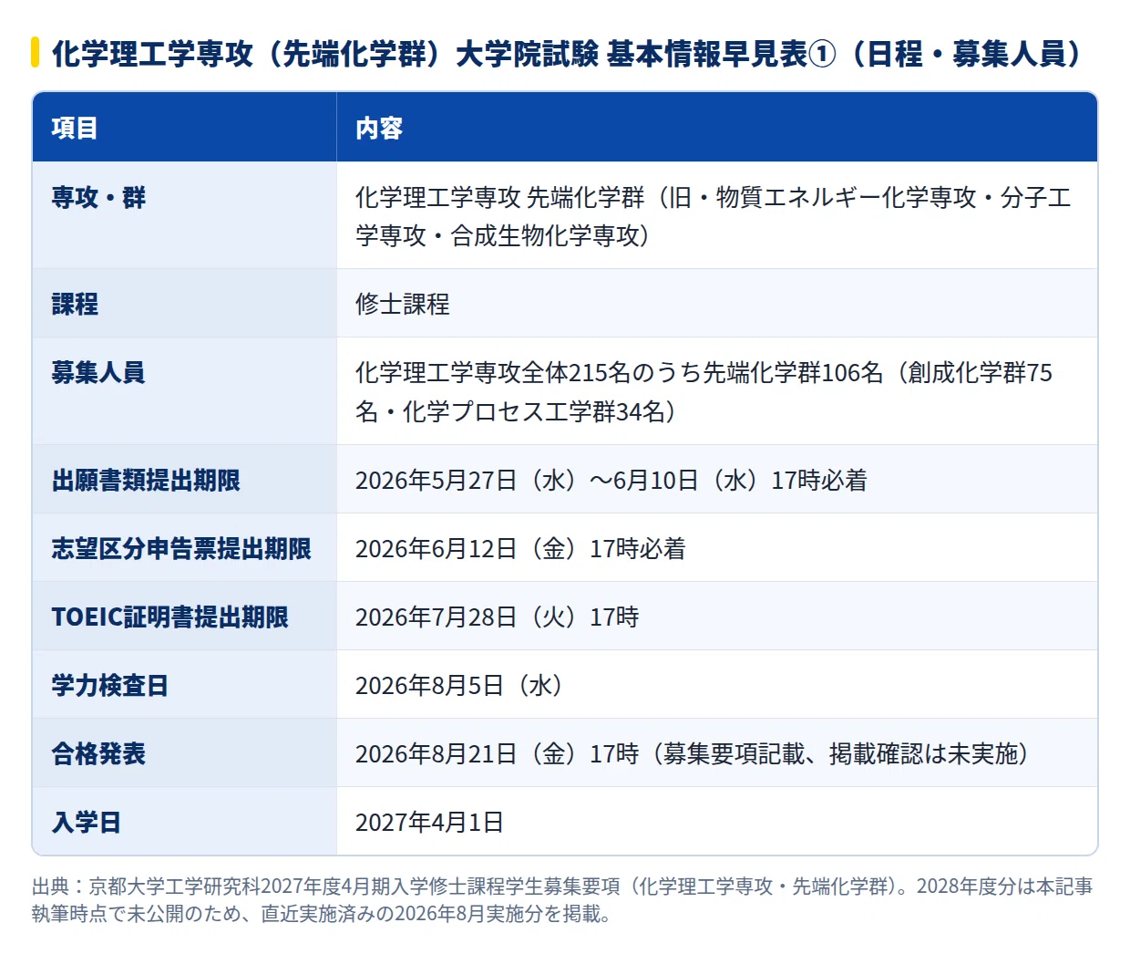Select the 出願書類提出期限 row label

184,479
